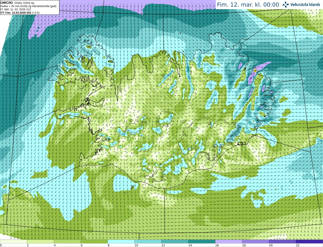Pick the 20–22 m/s violet legend swatch

coord(283,242)
